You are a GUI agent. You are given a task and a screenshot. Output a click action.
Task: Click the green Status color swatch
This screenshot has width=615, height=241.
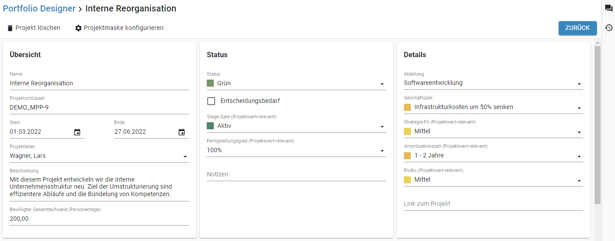pyautogui.click(x=210, y=83)
